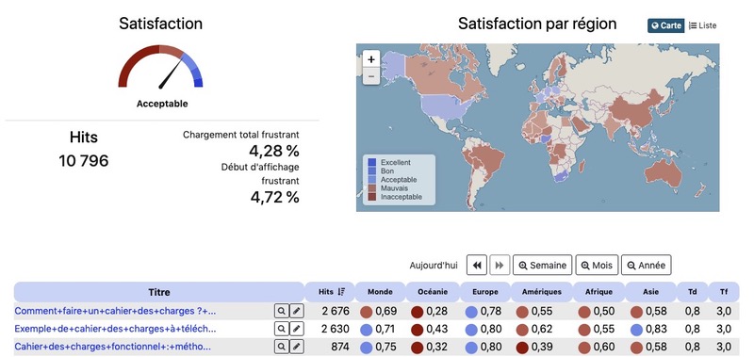Click pencil edit icon in Comment+faire row

pyautogui.click(x=297, y=311)
